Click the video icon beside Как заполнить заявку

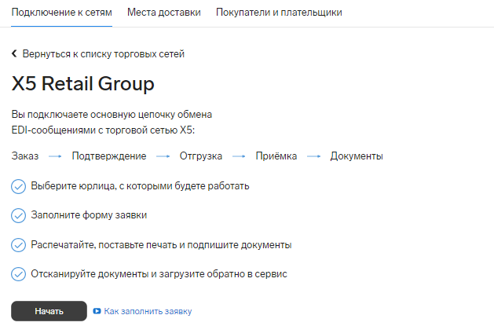click(x=97, y=311)
